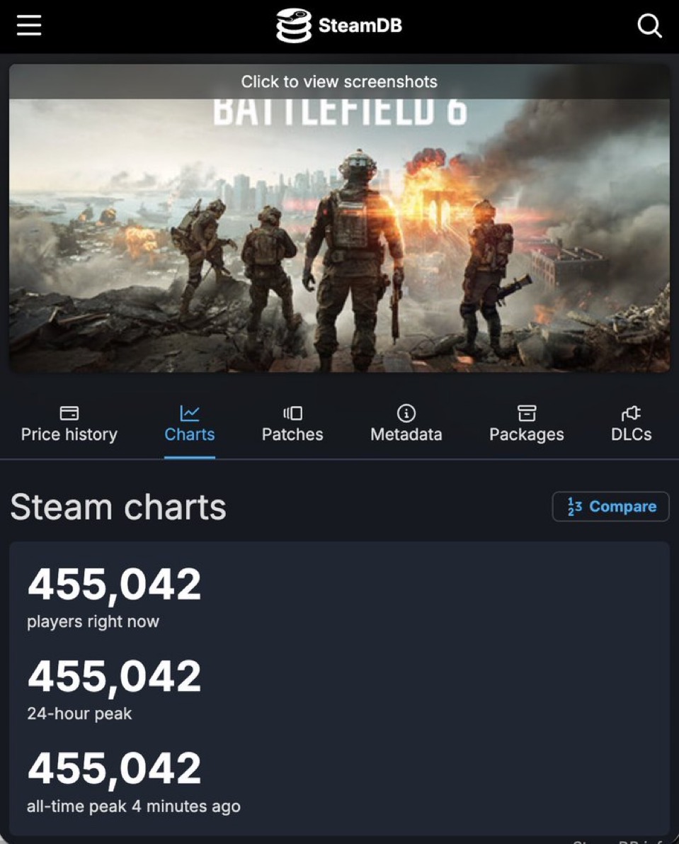
Task: Click the SteamDB stacked-disc logo icon
Action: point(293,26)
